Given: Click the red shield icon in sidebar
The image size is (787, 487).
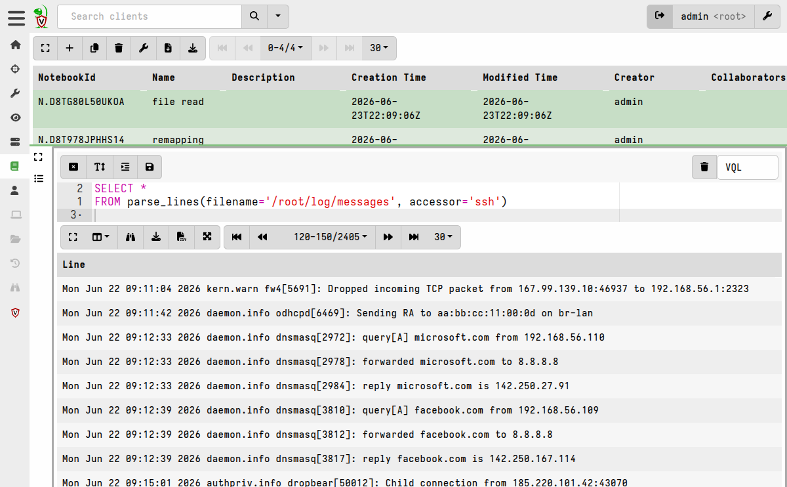Looking at the screenshot, I should [x=15, y=312].
